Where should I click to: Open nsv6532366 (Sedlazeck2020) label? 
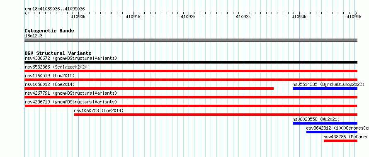[x=57, y=67]
